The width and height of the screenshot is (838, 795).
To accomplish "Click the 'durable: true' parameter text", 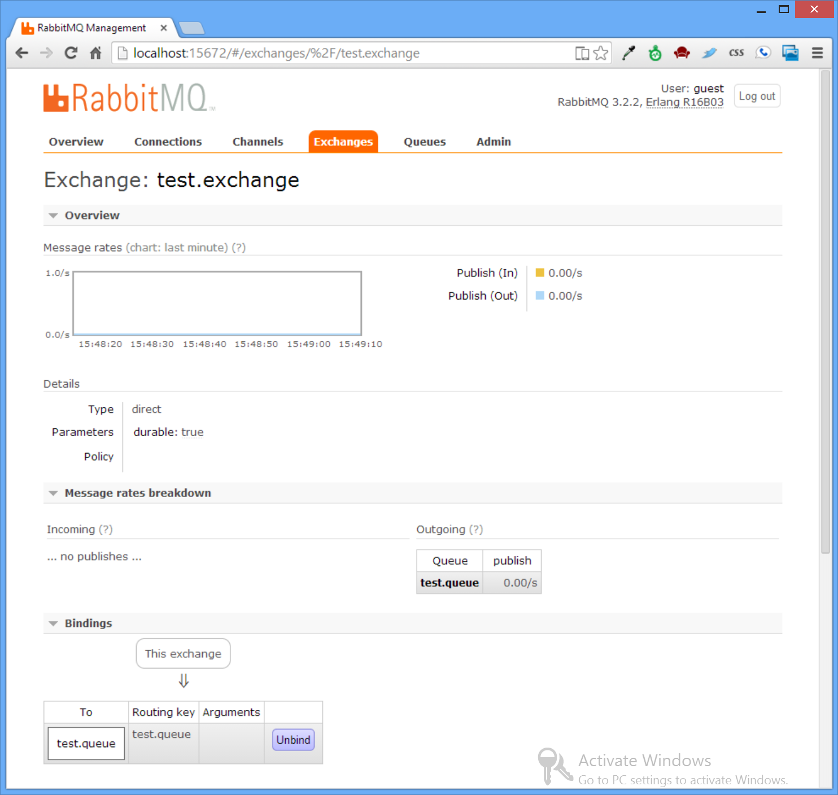I will pyautogui.click(x=168, y=432).
